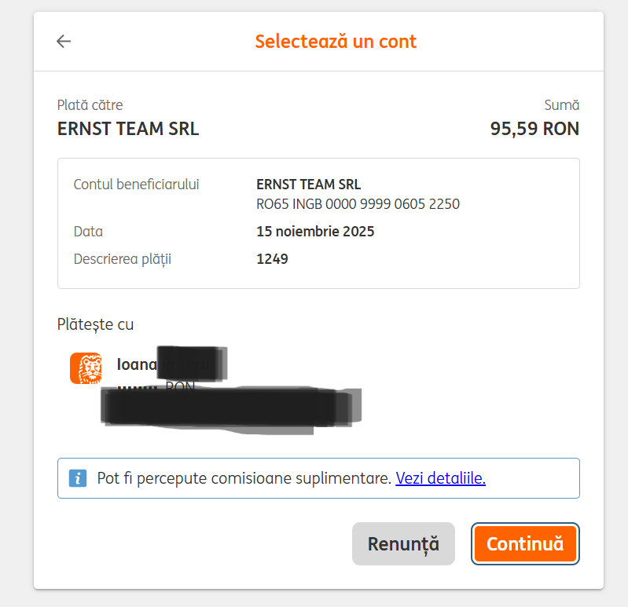
Task: Click the beneficiary IBAN RO65 INGB number
Action: pyautogui.click(x=358, y=204)
